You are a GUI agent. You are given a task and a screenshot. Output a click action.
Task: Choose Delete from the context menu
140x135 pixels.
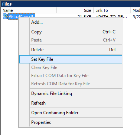pyautogui.click(x=71, y=50)
